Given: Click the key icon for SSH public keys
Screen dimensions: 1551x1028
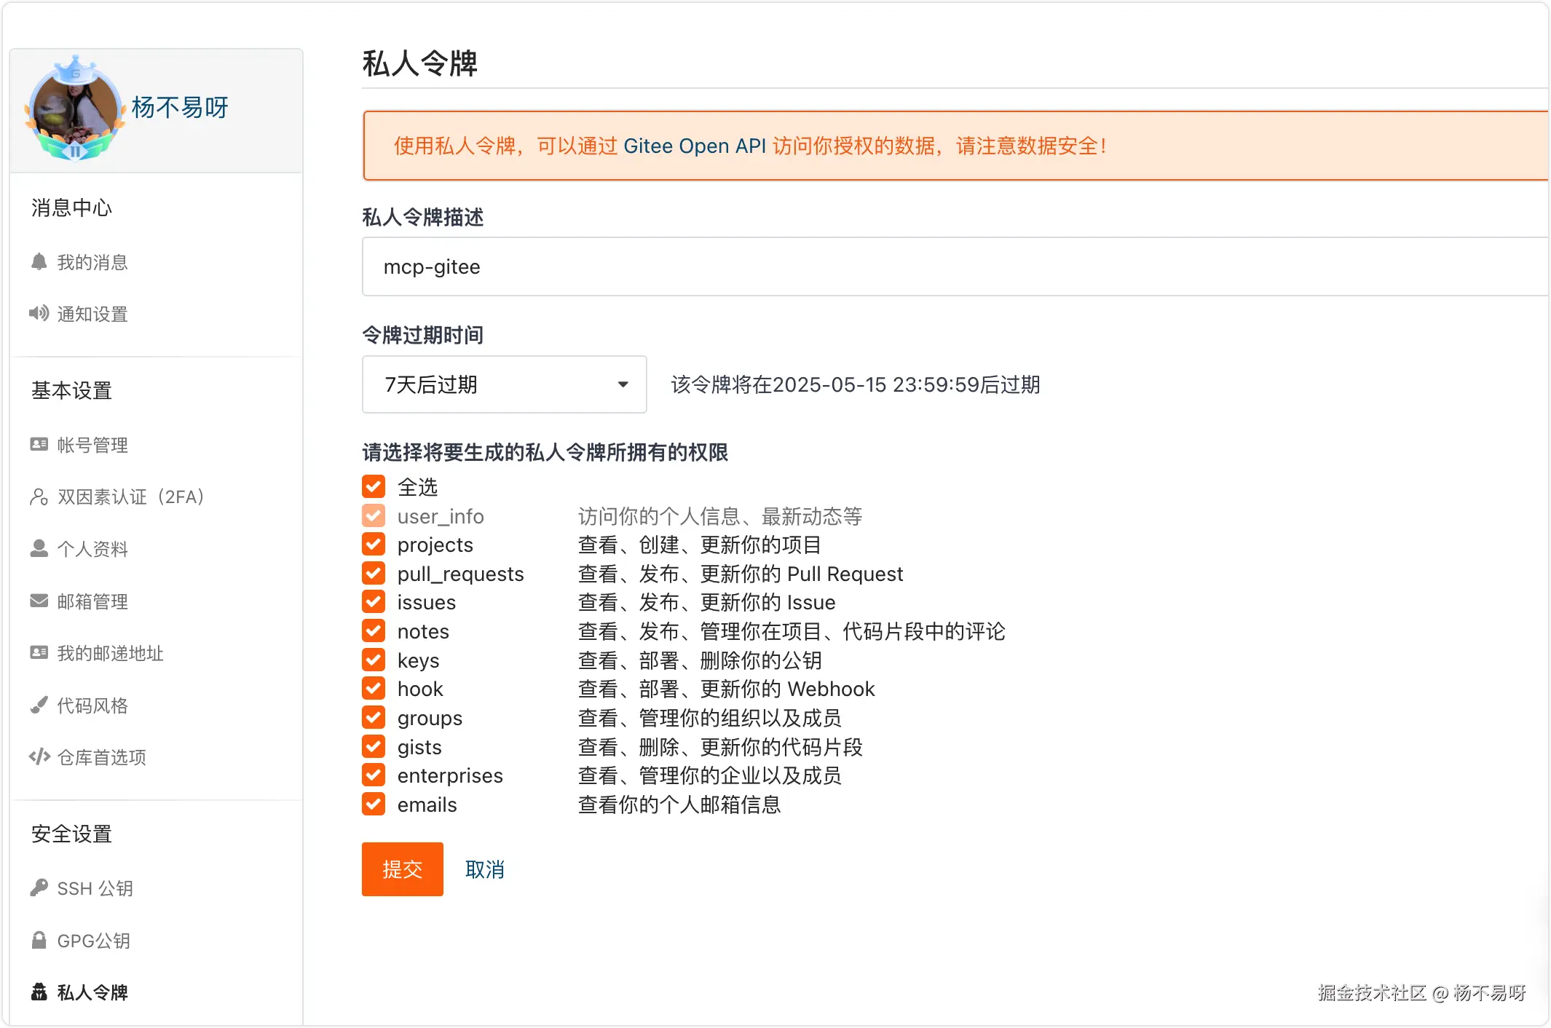Looking at the screenshot, I should coord(39,887).
